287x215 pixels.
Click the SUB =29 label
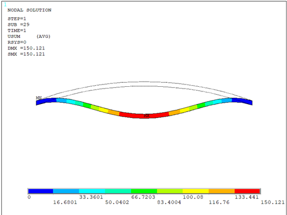click(x=18, y=25)
